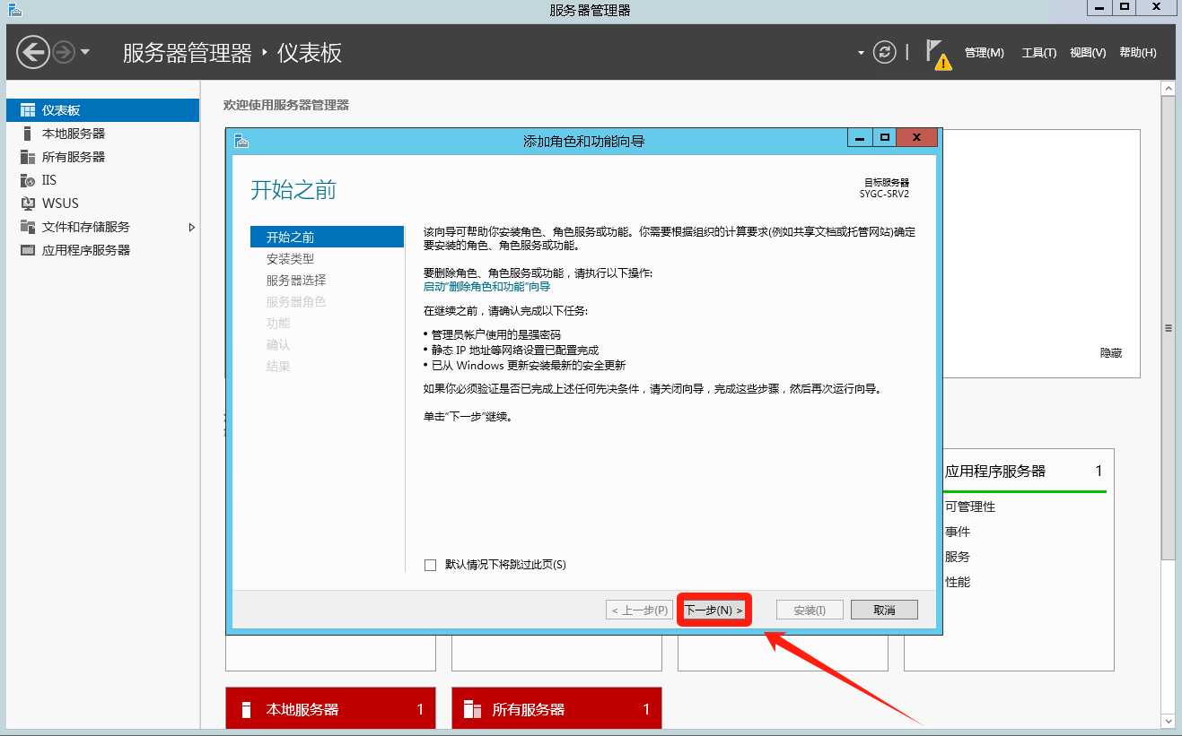Enable 默认情况下将跳过此页 checkbox

pos(430,565)
